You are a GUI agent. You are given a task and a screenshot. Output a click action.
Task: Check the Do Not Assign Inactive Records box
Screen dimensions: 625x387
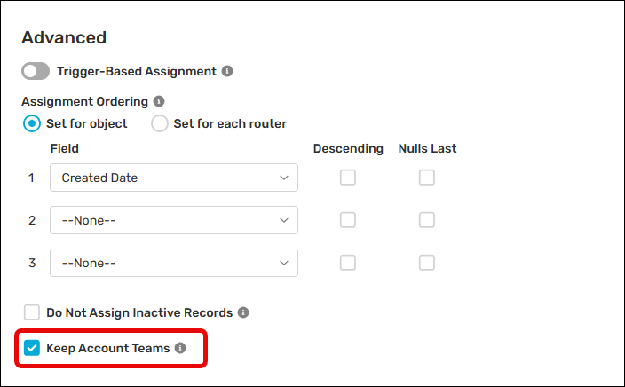31,312
